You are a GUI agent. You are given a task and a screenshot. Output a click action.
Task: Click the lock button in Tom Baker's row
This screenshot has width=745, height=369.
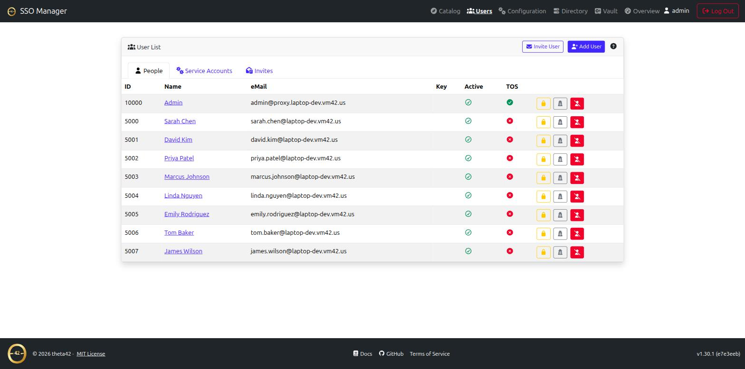544,233
